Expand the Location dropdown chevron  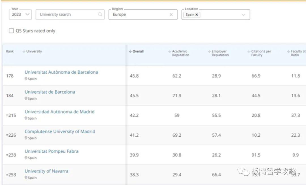click(x=243, y=15)
